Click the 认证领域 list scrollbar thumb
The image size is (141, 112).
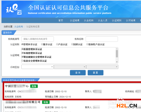(117, 54)
